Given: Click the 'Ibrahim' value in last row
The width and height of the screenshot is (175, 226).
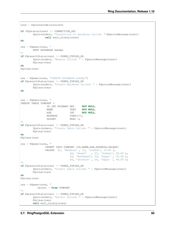Looking at the screenshot, I should (x=83, y=159).
